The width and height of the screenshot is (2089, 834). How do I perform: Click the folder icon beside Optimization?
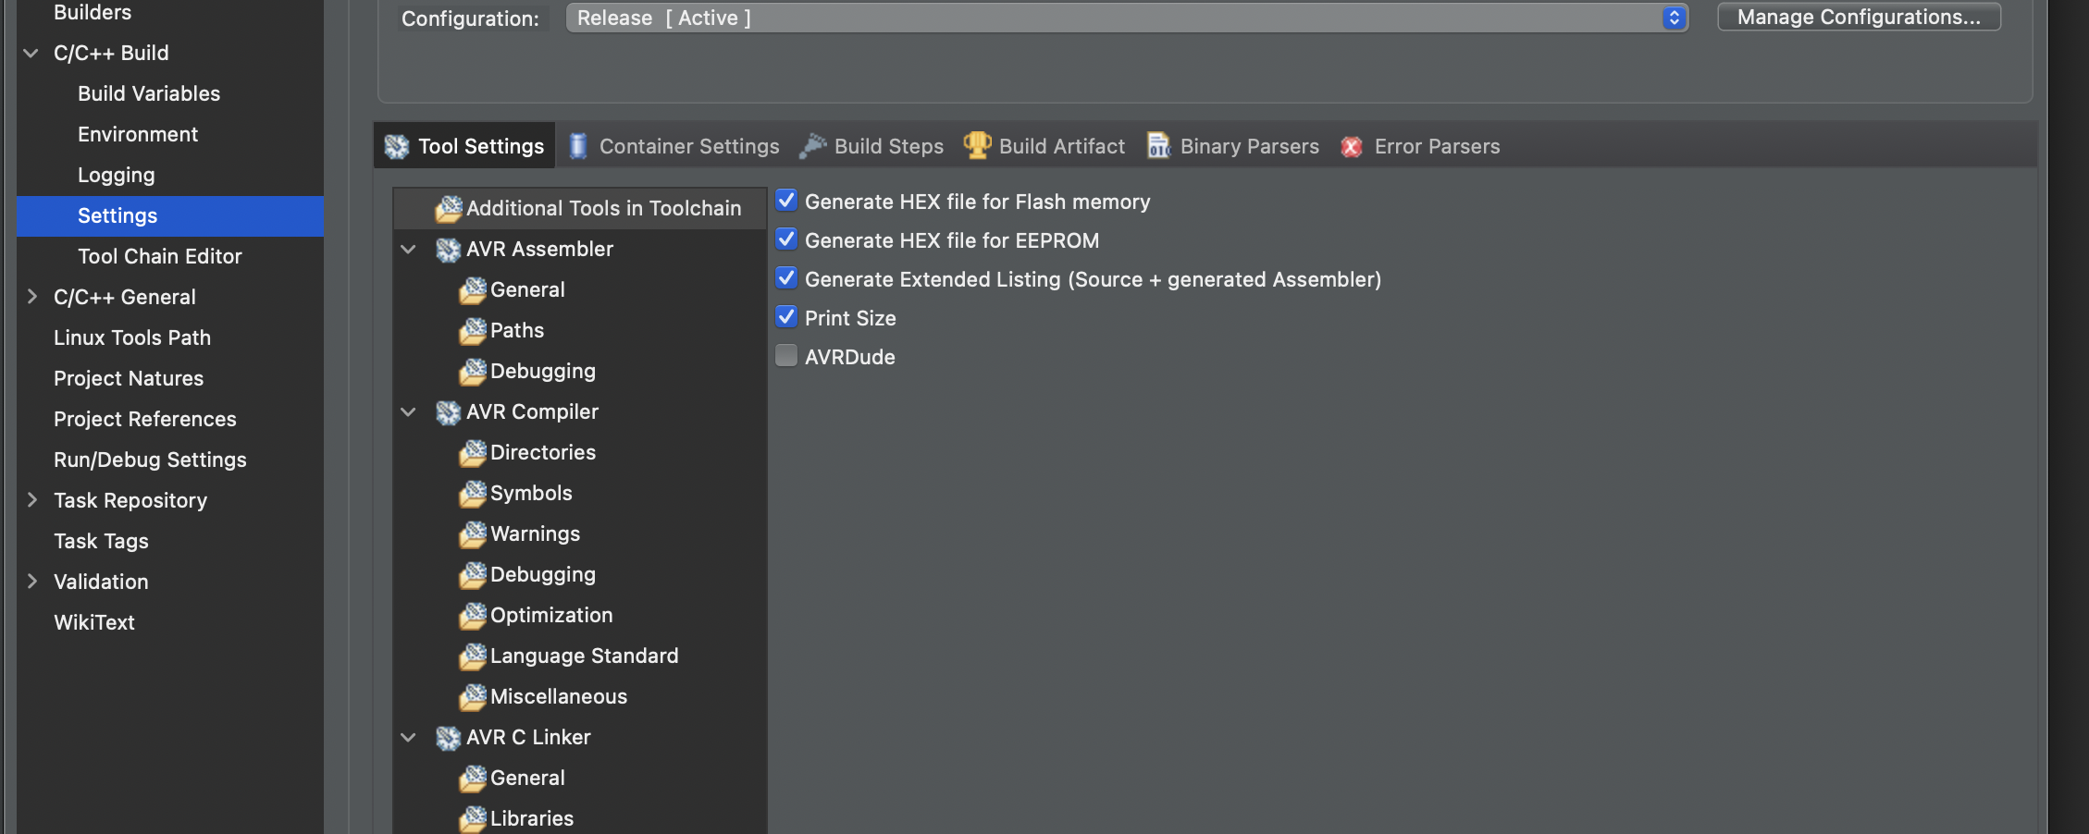tap(474, 617)
